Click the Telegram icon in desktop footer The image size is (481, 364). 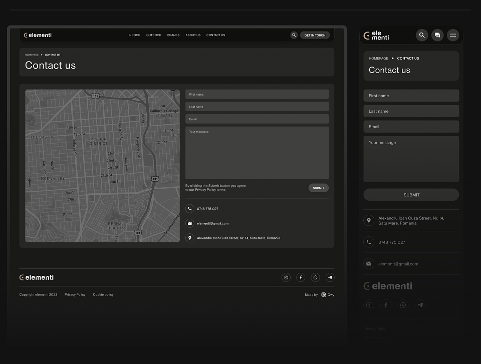click(330, 277)
